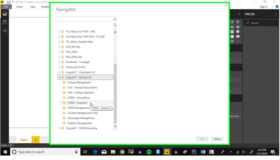This screenshot has height=160, width=280.
Task: Open Google Chrome from taskbar
Action: [122, 152]
